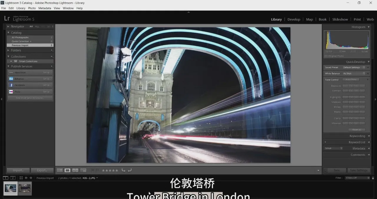Open the File menu
Screen dimensions: 377x199
(x=4, y=8)
